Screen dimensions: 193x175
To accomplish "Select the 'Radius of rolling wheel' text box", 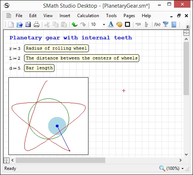I will 56,48.
